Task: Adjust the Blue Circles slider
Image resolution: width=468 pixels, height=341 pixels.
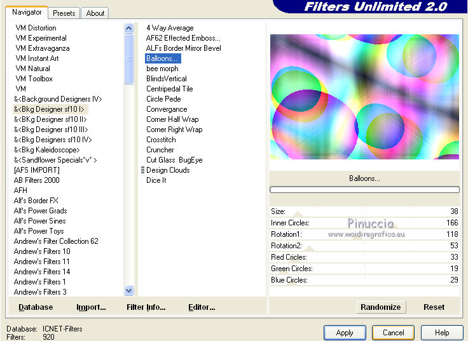Action: [364, 280]
